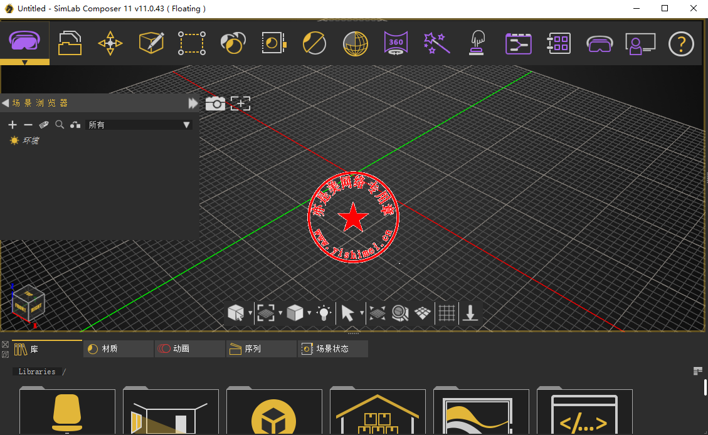Activate the dashed rectangle selection tool

(192, 43)
